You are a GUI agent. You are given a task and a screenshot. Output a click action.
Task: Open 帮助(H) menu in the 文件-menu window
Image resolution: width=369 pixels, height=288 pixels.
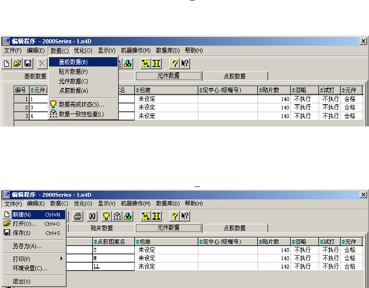[194, 204]
